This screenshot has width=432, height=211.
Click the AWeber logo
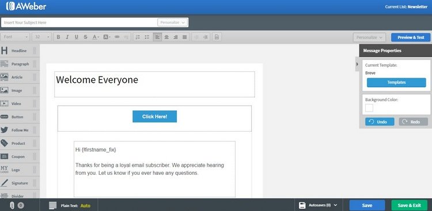tap(26, 6)
